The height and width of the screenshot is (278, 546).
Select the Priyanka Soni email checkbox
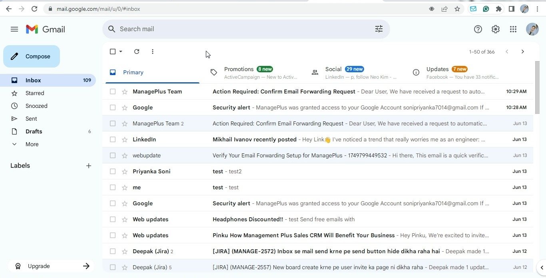point(113,171)
